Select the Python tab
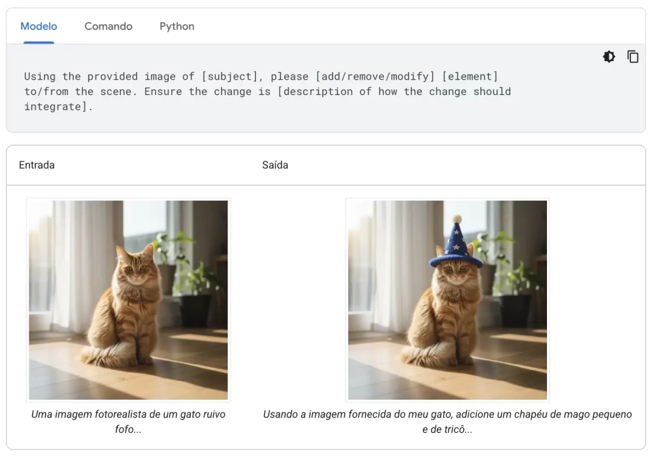The height and width of the screenshot is (457, 652). pyautogui.click(x=177, y=26)
